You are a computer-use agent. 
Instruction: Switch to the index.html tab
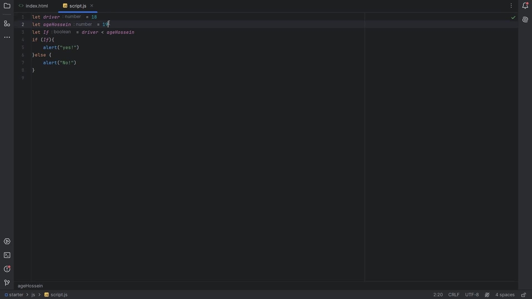37,6
